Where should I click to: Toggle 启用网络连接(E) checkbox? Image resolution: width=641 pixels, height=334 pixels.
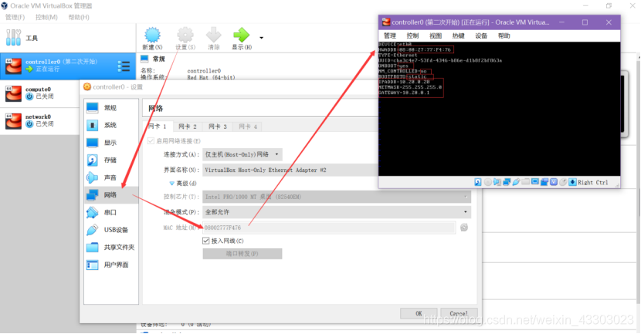(151, 141)
